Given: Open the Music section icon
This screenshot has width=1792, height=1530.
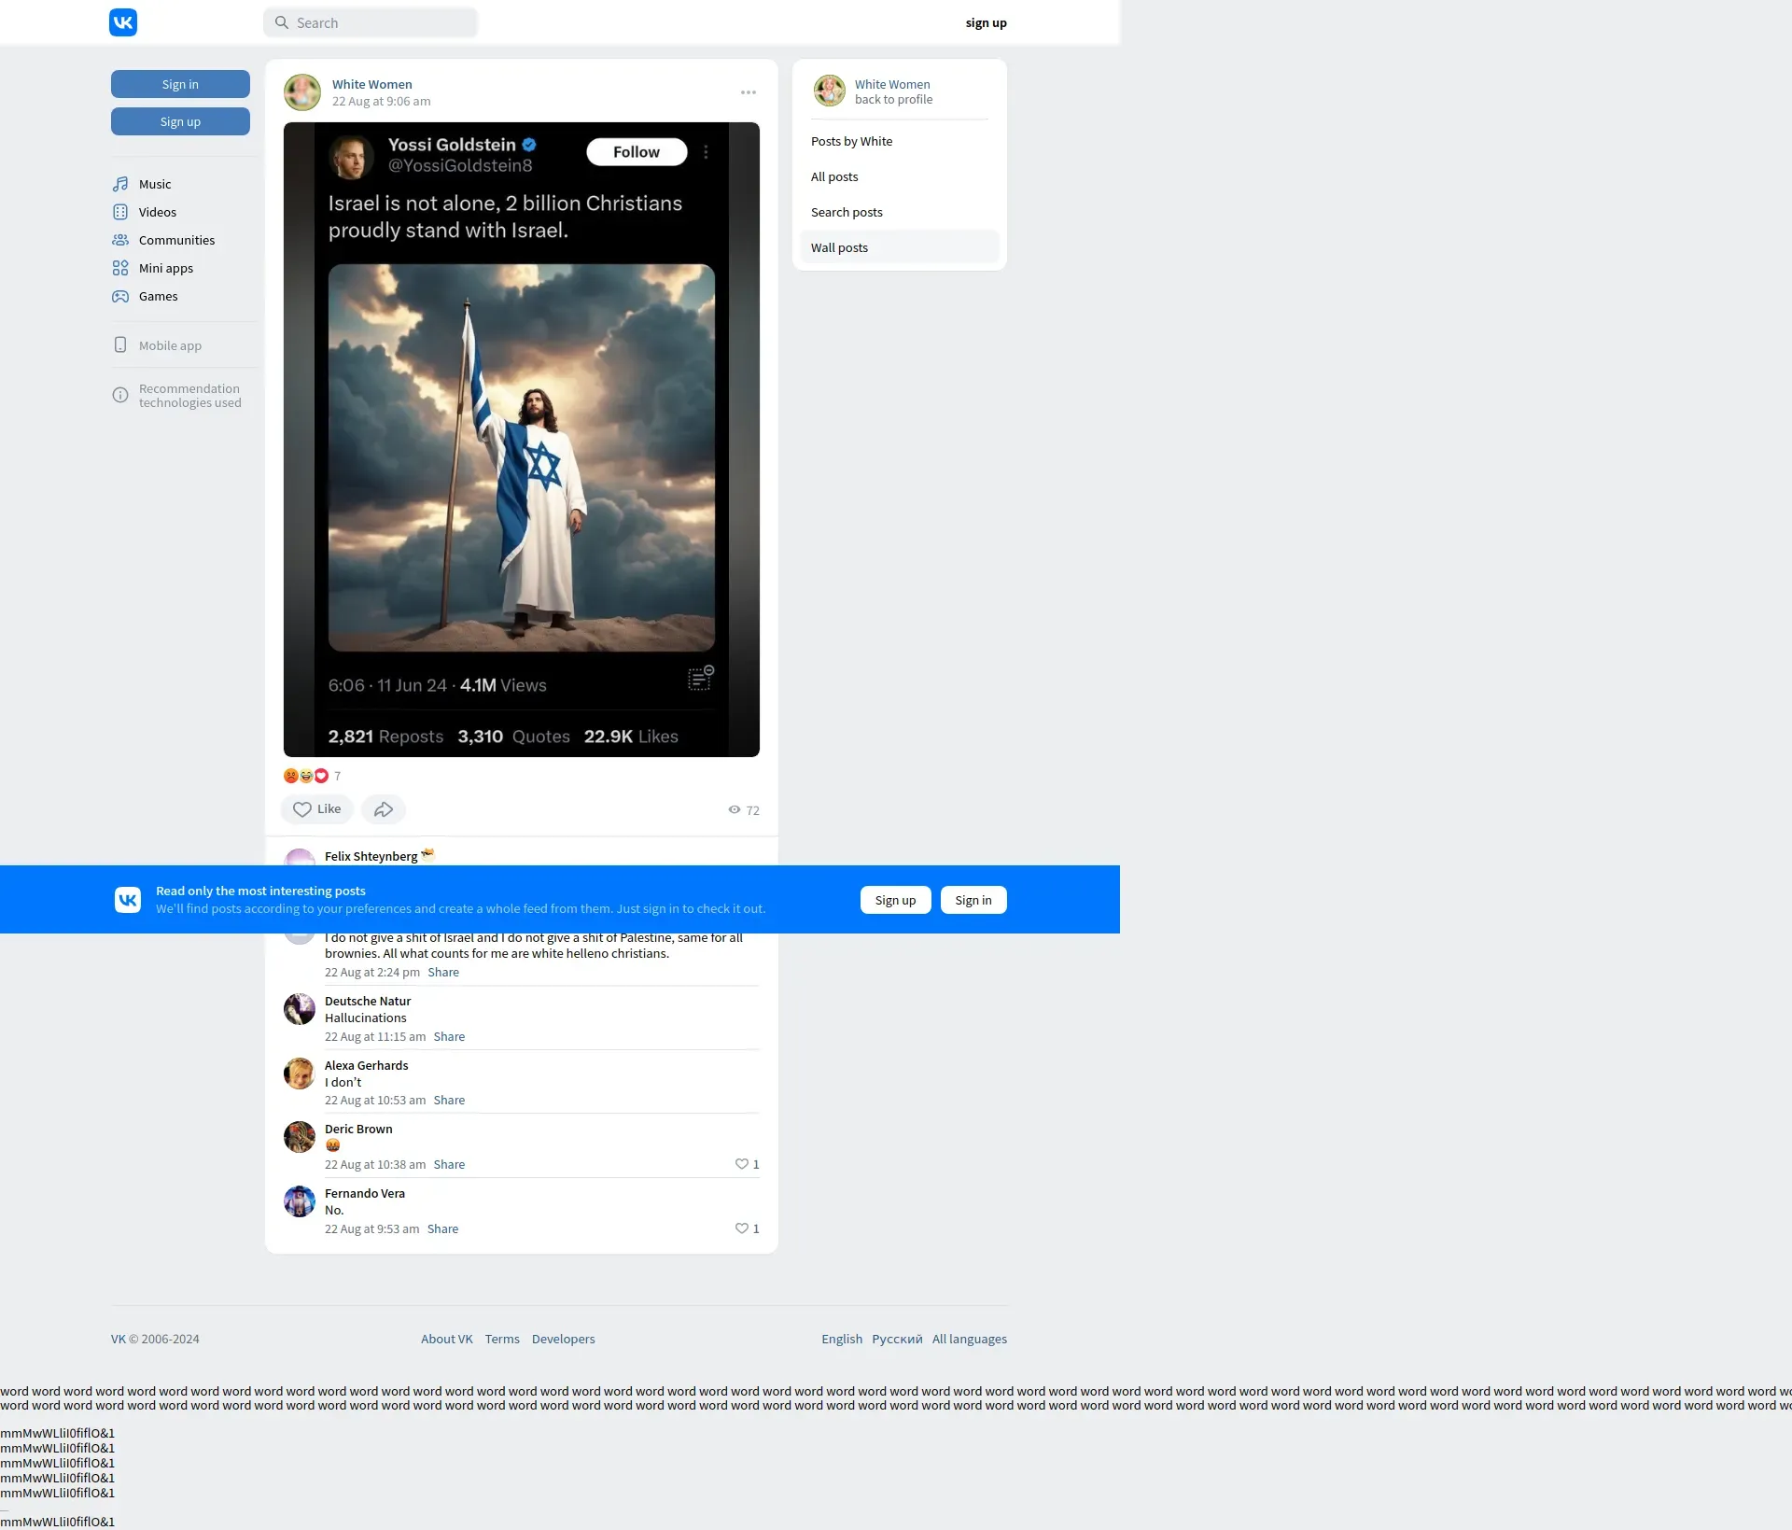Looking at the screenshot, I should coord(120,184).
